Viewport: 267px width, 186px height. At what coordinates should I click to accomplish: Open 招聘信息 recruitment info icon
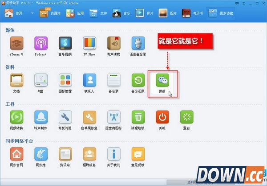click(x=89, y=154)
